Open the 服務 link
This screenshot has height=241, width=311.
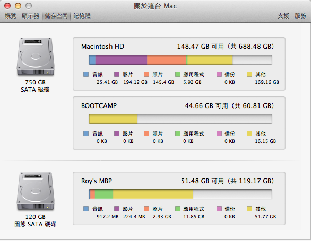click(x=300, y=16)
